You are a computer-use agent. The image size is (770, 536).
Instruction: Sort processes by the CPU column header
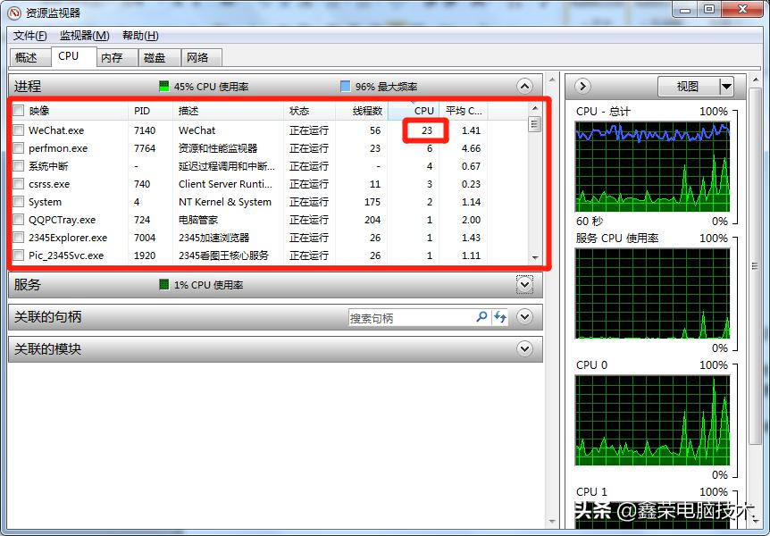[x=423, y=110]
